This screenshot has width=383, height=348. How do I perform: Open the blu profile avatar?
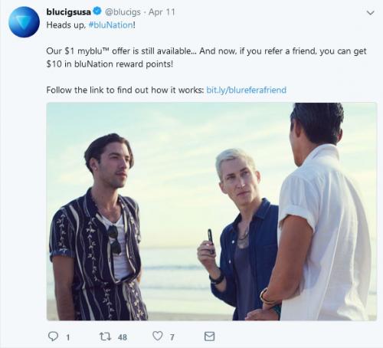(x=24, y=22)
